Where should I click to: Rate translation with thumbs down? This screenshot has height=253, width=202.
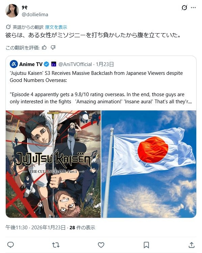(53, 47)
